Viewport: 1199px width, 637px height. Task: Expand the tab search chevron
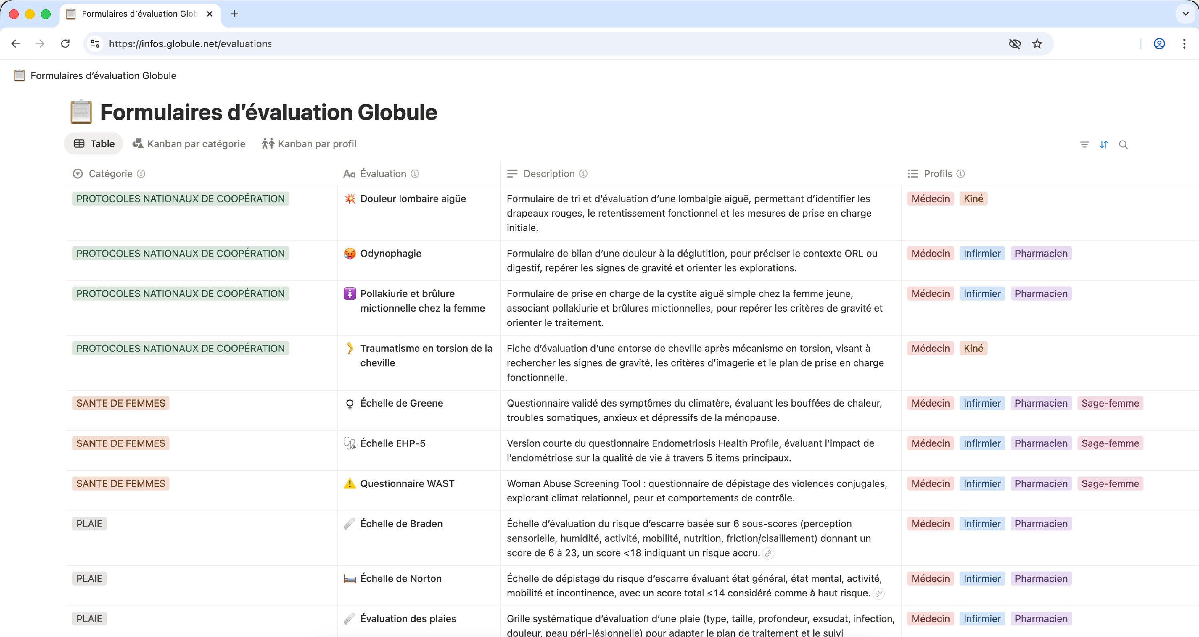(x=1185, y=14)
